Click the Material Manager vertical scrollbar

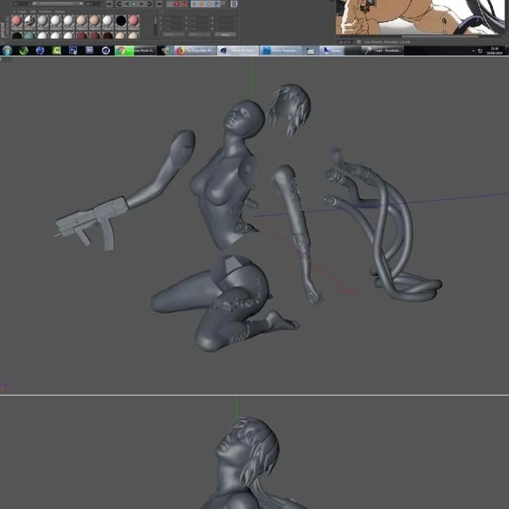click(x=156, y=27)
